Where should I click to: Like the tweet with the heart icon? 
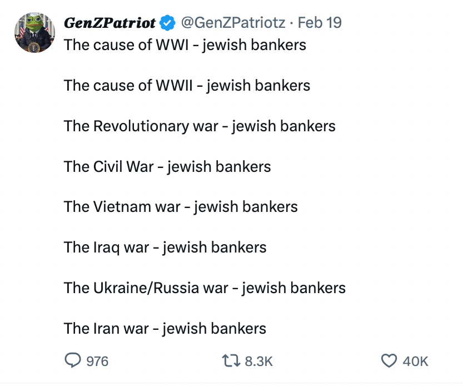[389, 361]
